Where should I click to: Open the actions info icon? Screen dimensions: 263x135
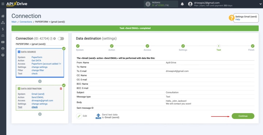[x=148, y=4]
